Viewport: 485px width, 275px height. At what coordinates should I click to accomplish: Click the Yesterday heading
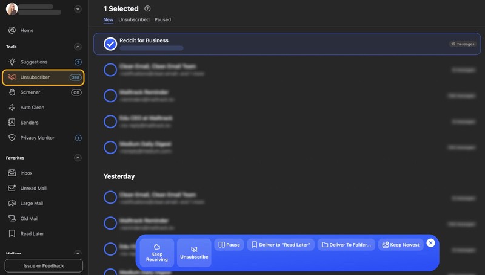coord(119,176)
